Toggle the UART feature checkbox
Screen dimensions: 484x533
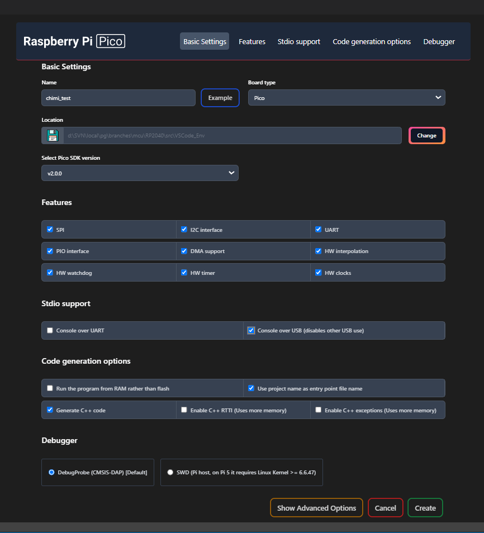(x=319, y=229)
